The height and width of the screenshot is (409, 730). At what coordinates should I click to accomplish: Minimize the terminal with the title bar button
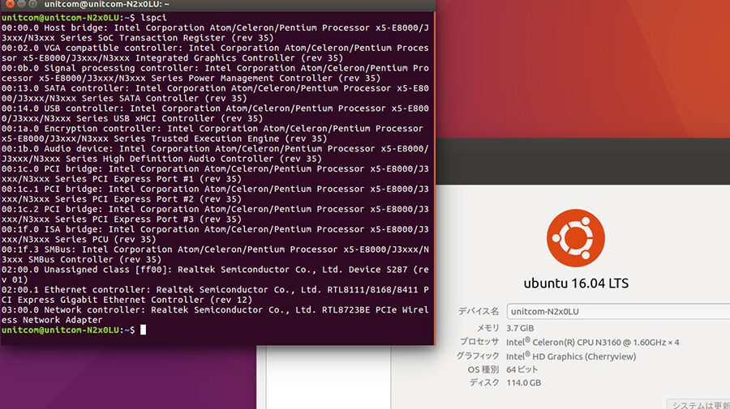click(x=21, y=4)
